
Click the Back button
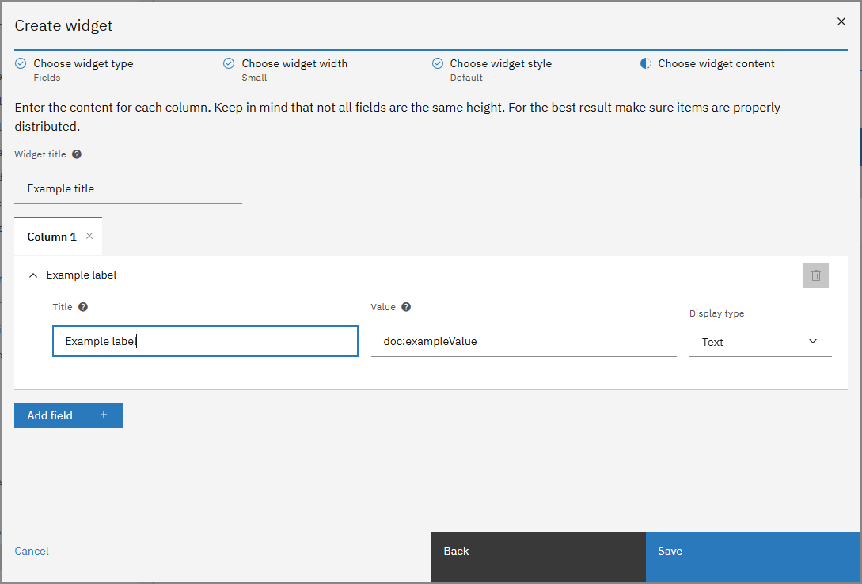coord(538,551)
